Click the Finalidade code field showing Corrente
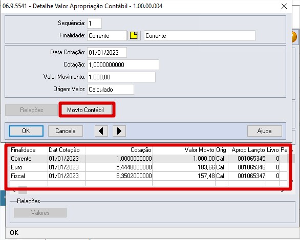The height and width of the screenshot is (240, 300). click(x=107, y=36)
